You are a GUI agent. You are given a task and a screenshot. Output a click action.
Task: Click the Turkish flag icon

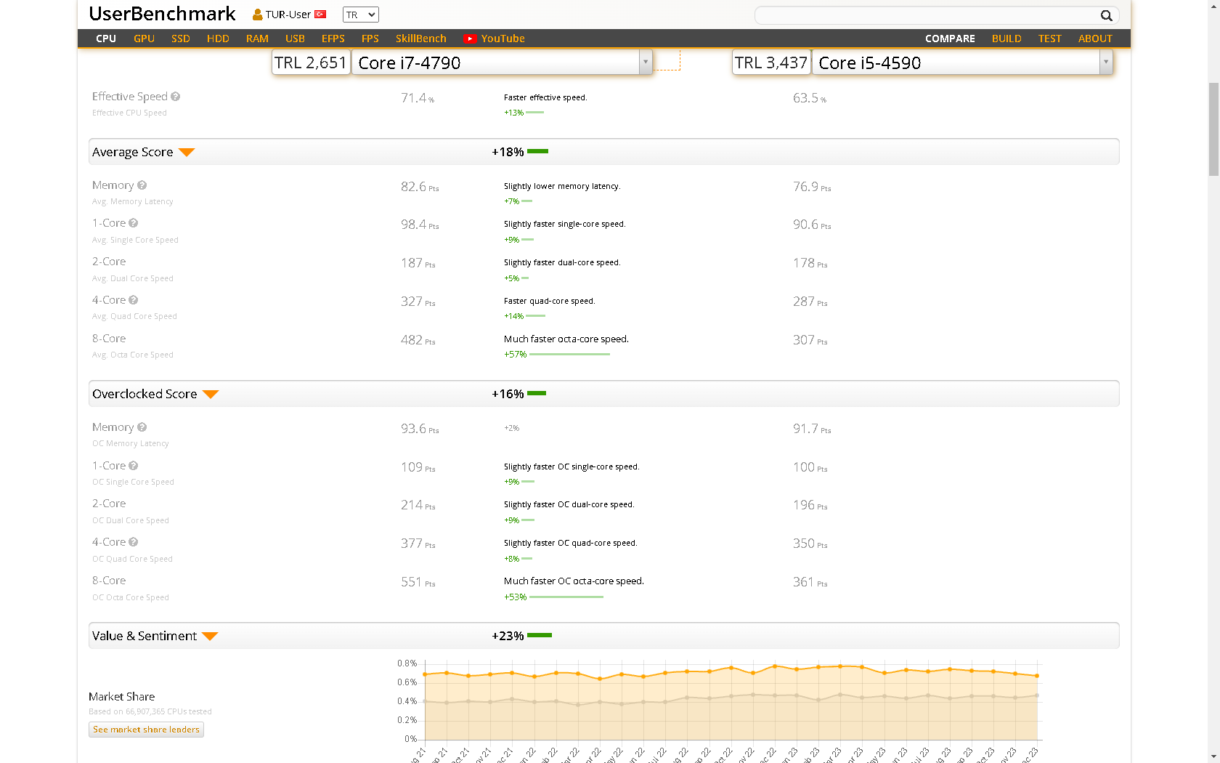320,15
